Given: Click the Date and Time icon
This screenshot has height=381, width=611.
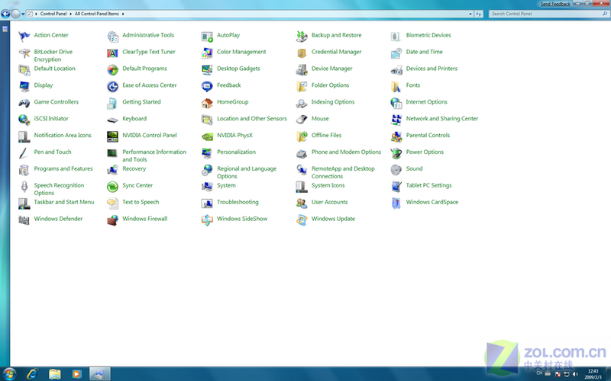Looking at the screenshot, I should coord(396,53).
